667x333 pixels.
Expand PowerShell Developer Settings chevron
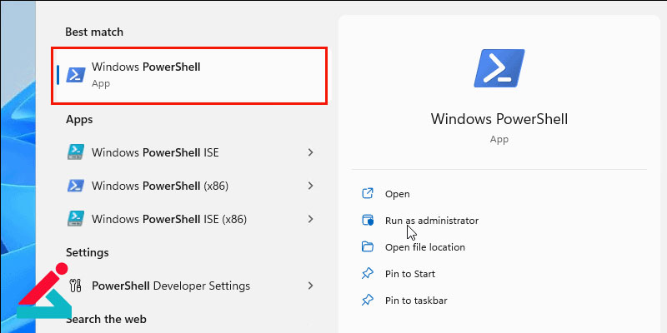click(310, 286)
